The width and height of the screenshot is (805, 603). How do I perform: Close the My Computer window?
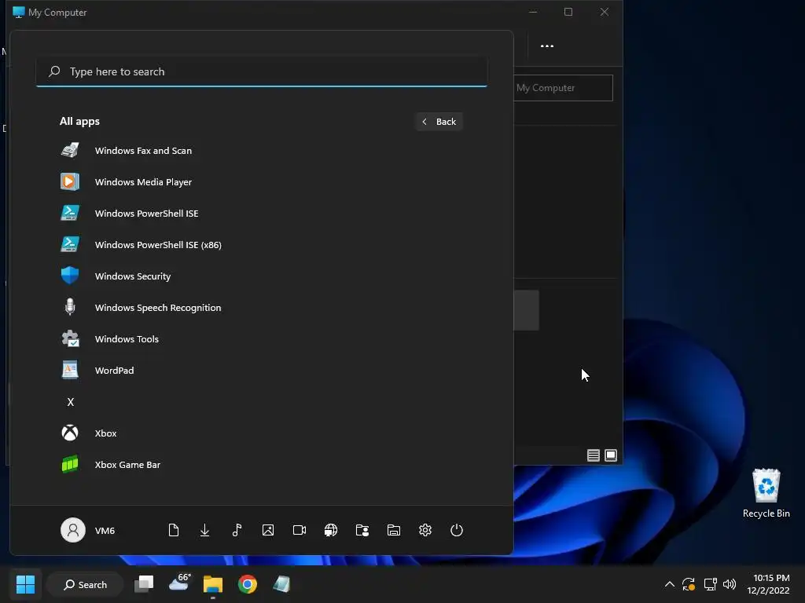(x=605, y=12)
